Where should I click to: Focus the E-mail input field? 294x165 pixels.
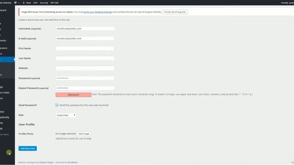pyautogui.click(x=85, y=38)
